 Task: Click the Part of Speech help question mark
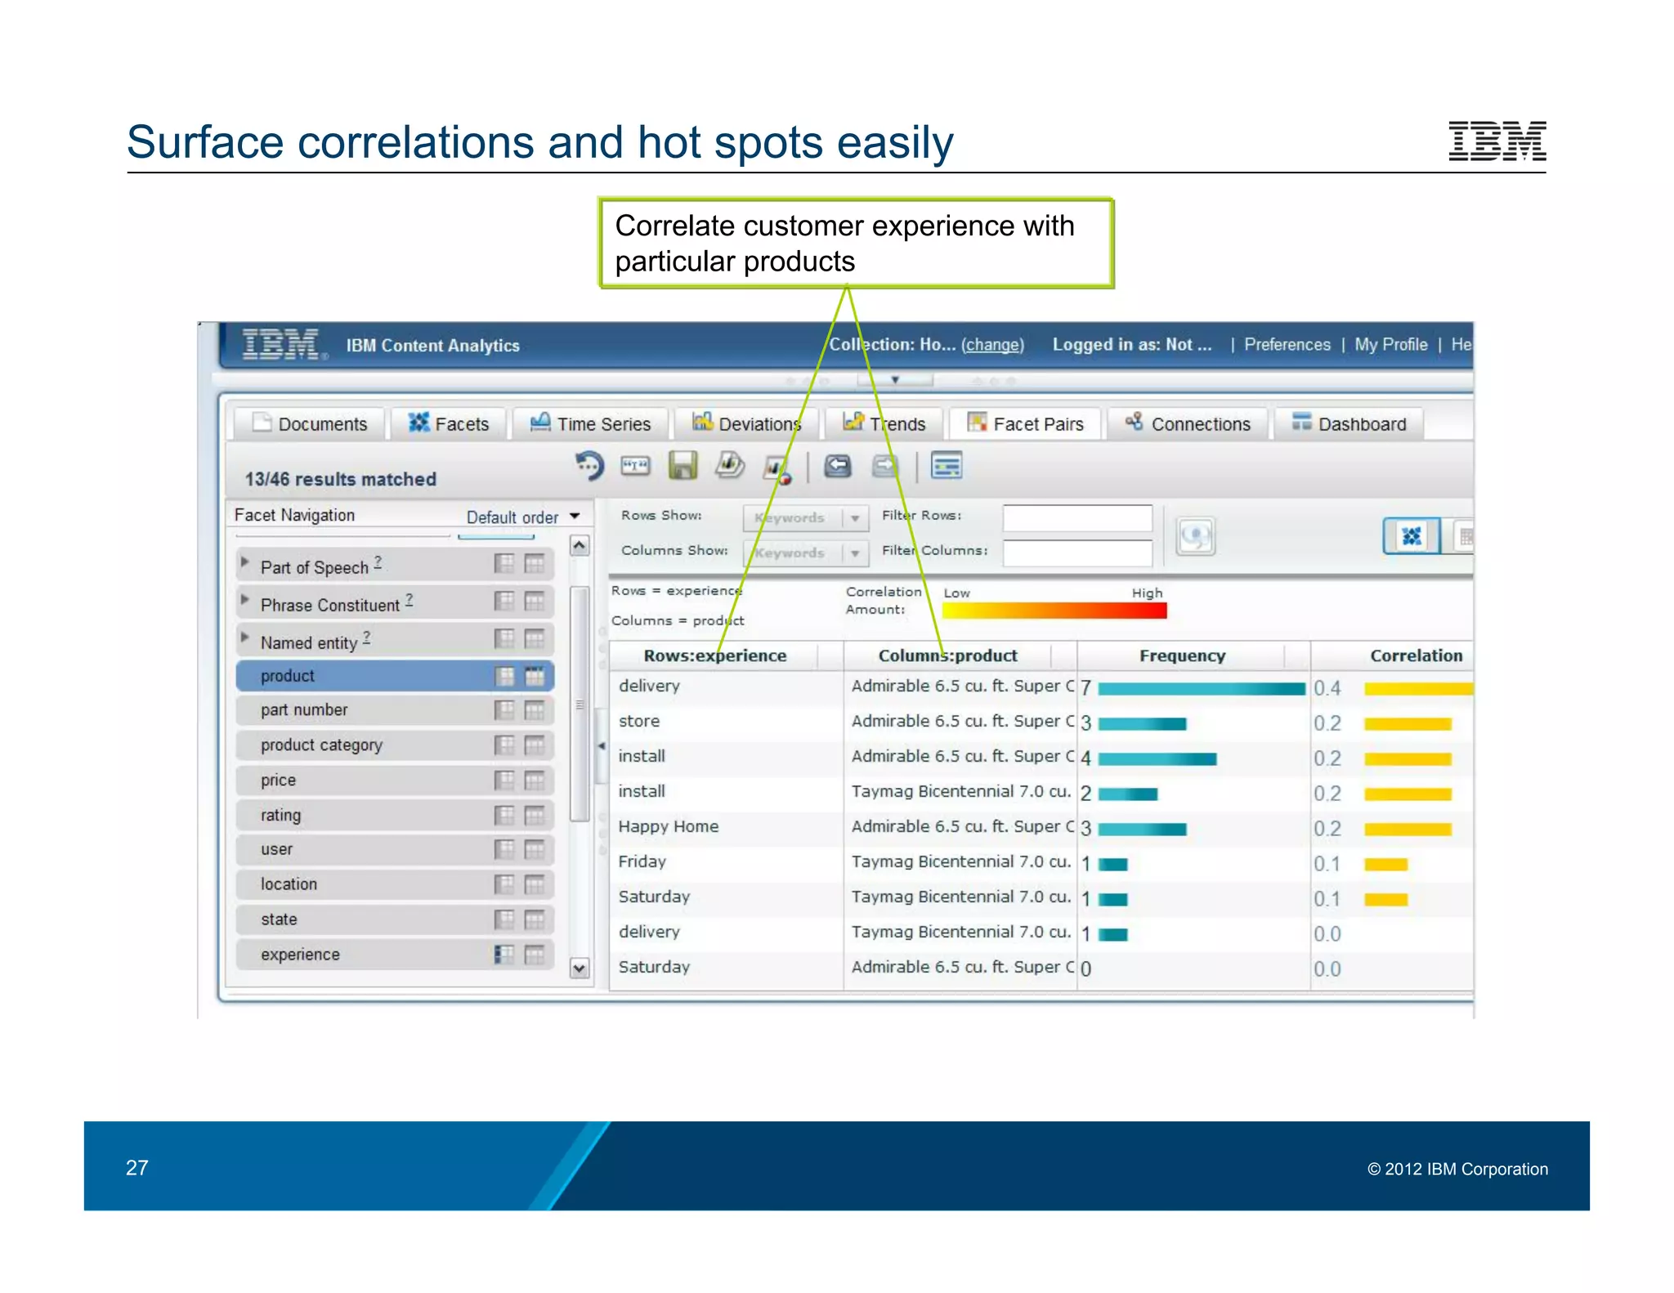378,562
